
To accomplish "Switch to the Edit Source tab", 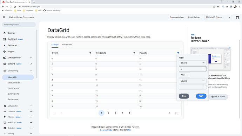I will coord(67,45).
